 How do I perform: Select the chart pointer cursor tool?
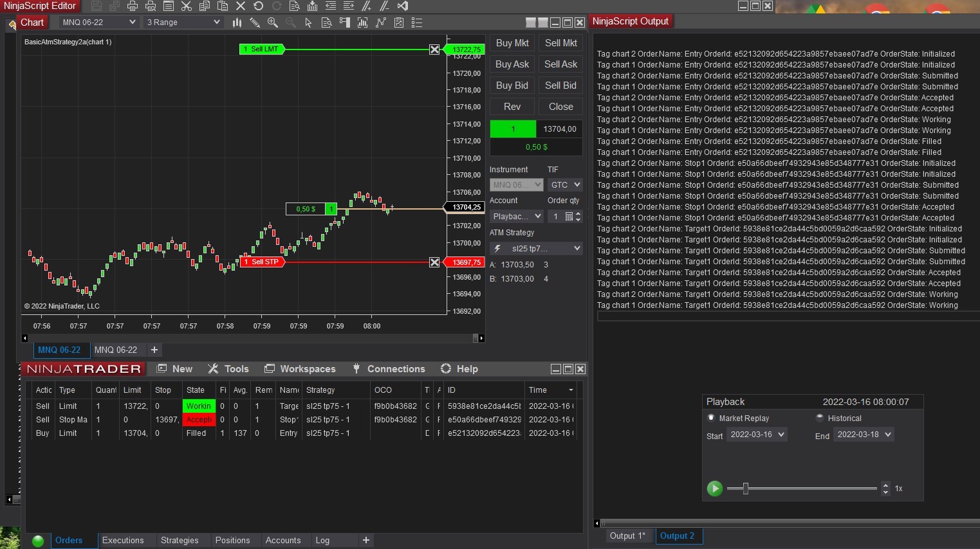point(309,22)
